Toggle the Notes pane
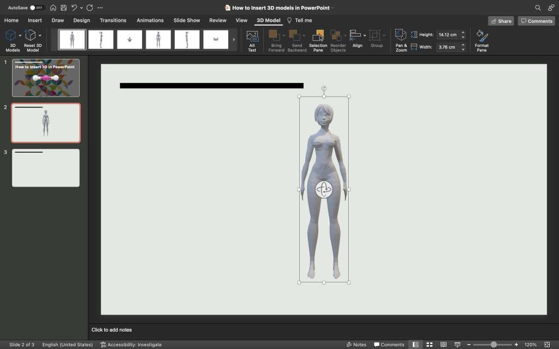559x349 pixels. [357, 344]
